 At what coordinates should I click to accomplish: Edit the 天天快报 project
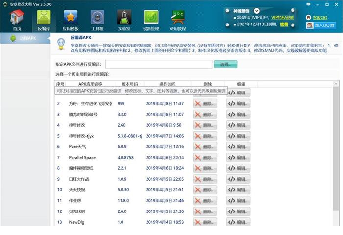[x=238, y=190]
